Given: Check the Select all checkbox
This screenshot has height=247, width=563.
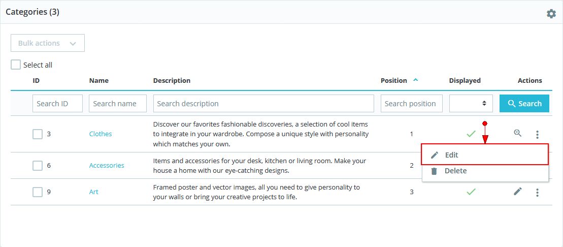Looking at the screenshot, I should 16,65.
